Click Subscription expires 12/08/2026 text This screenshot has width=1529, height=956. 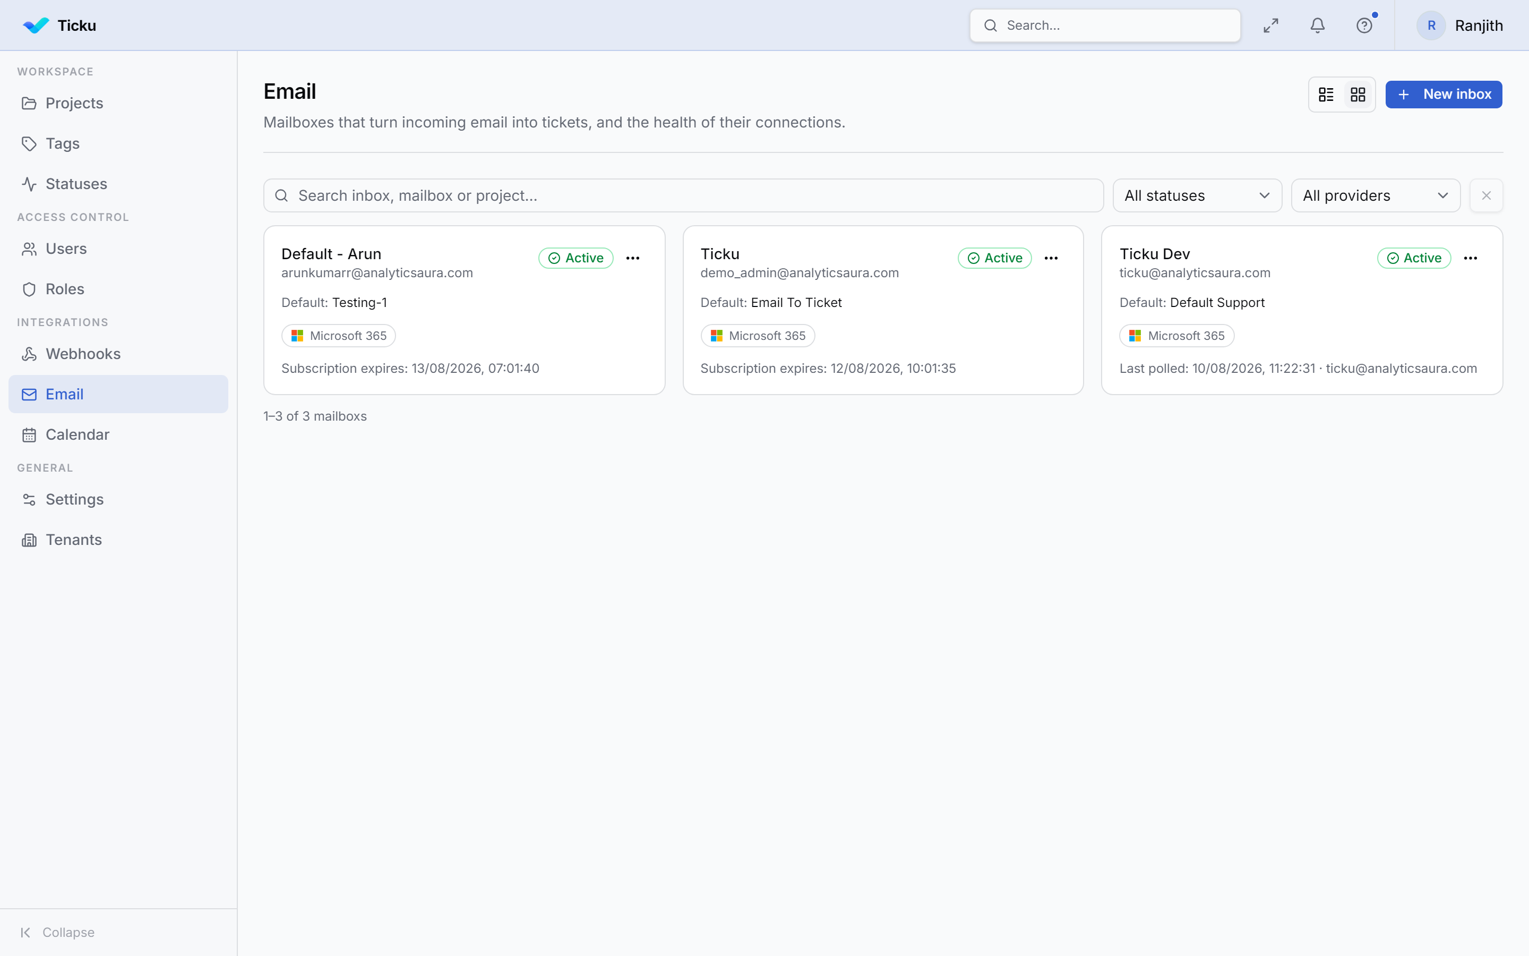pyautogui.click(x=828, y=369)
